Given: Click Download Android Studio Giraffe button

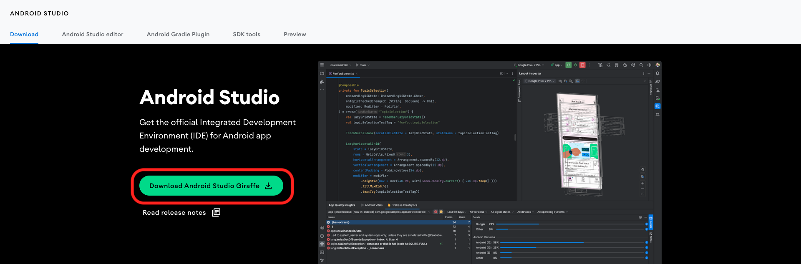Looking at the screenshot, I should point(211,186).
